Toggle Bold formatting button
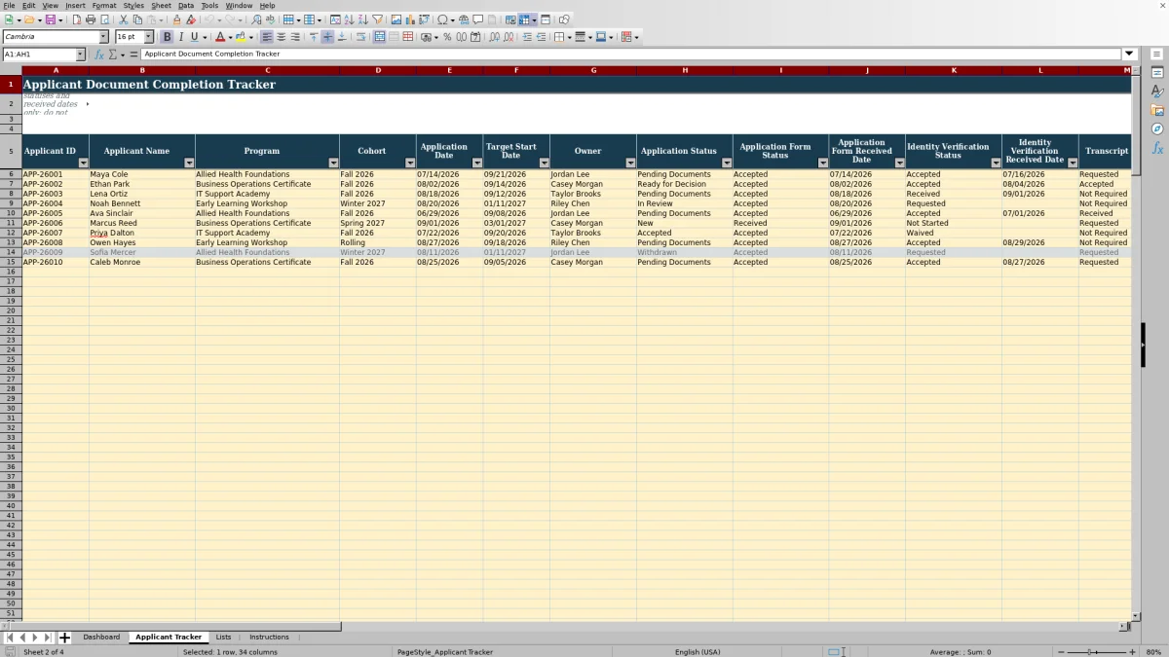This screenshot has height=657, width=1169. pos(167,37)
